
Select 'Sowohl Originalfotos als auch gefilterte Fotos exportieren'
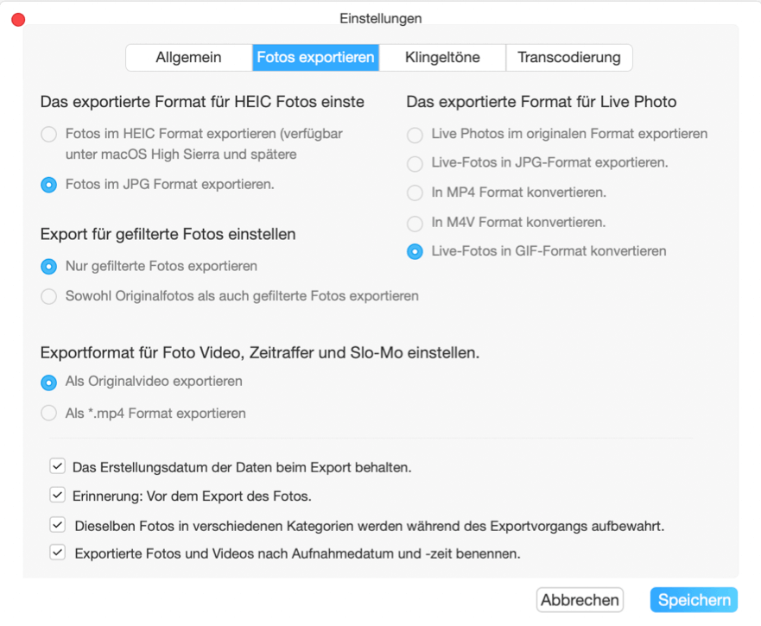[x=49, y=296]
